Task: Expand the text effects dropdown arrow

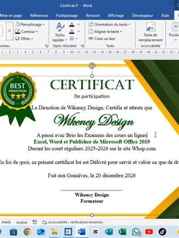Action: [x=77, y=38]
